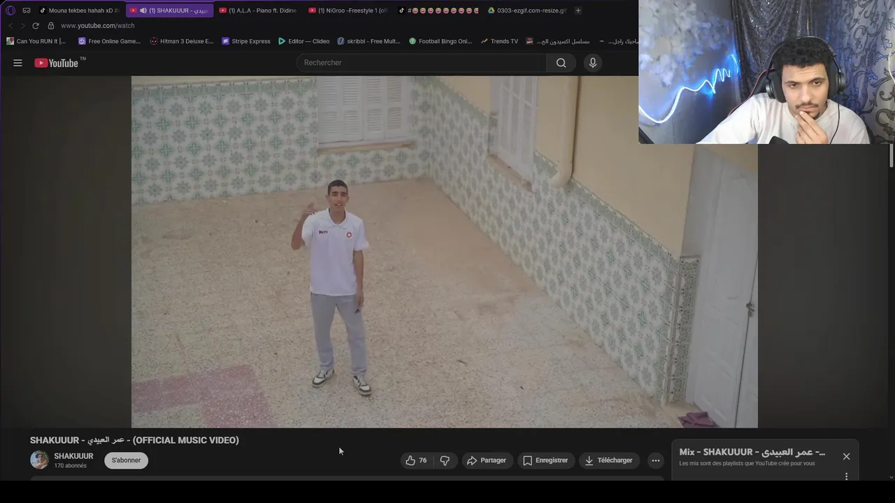Like the video with thumbs up
Screen dimensions: 895x503
point(416,460)
